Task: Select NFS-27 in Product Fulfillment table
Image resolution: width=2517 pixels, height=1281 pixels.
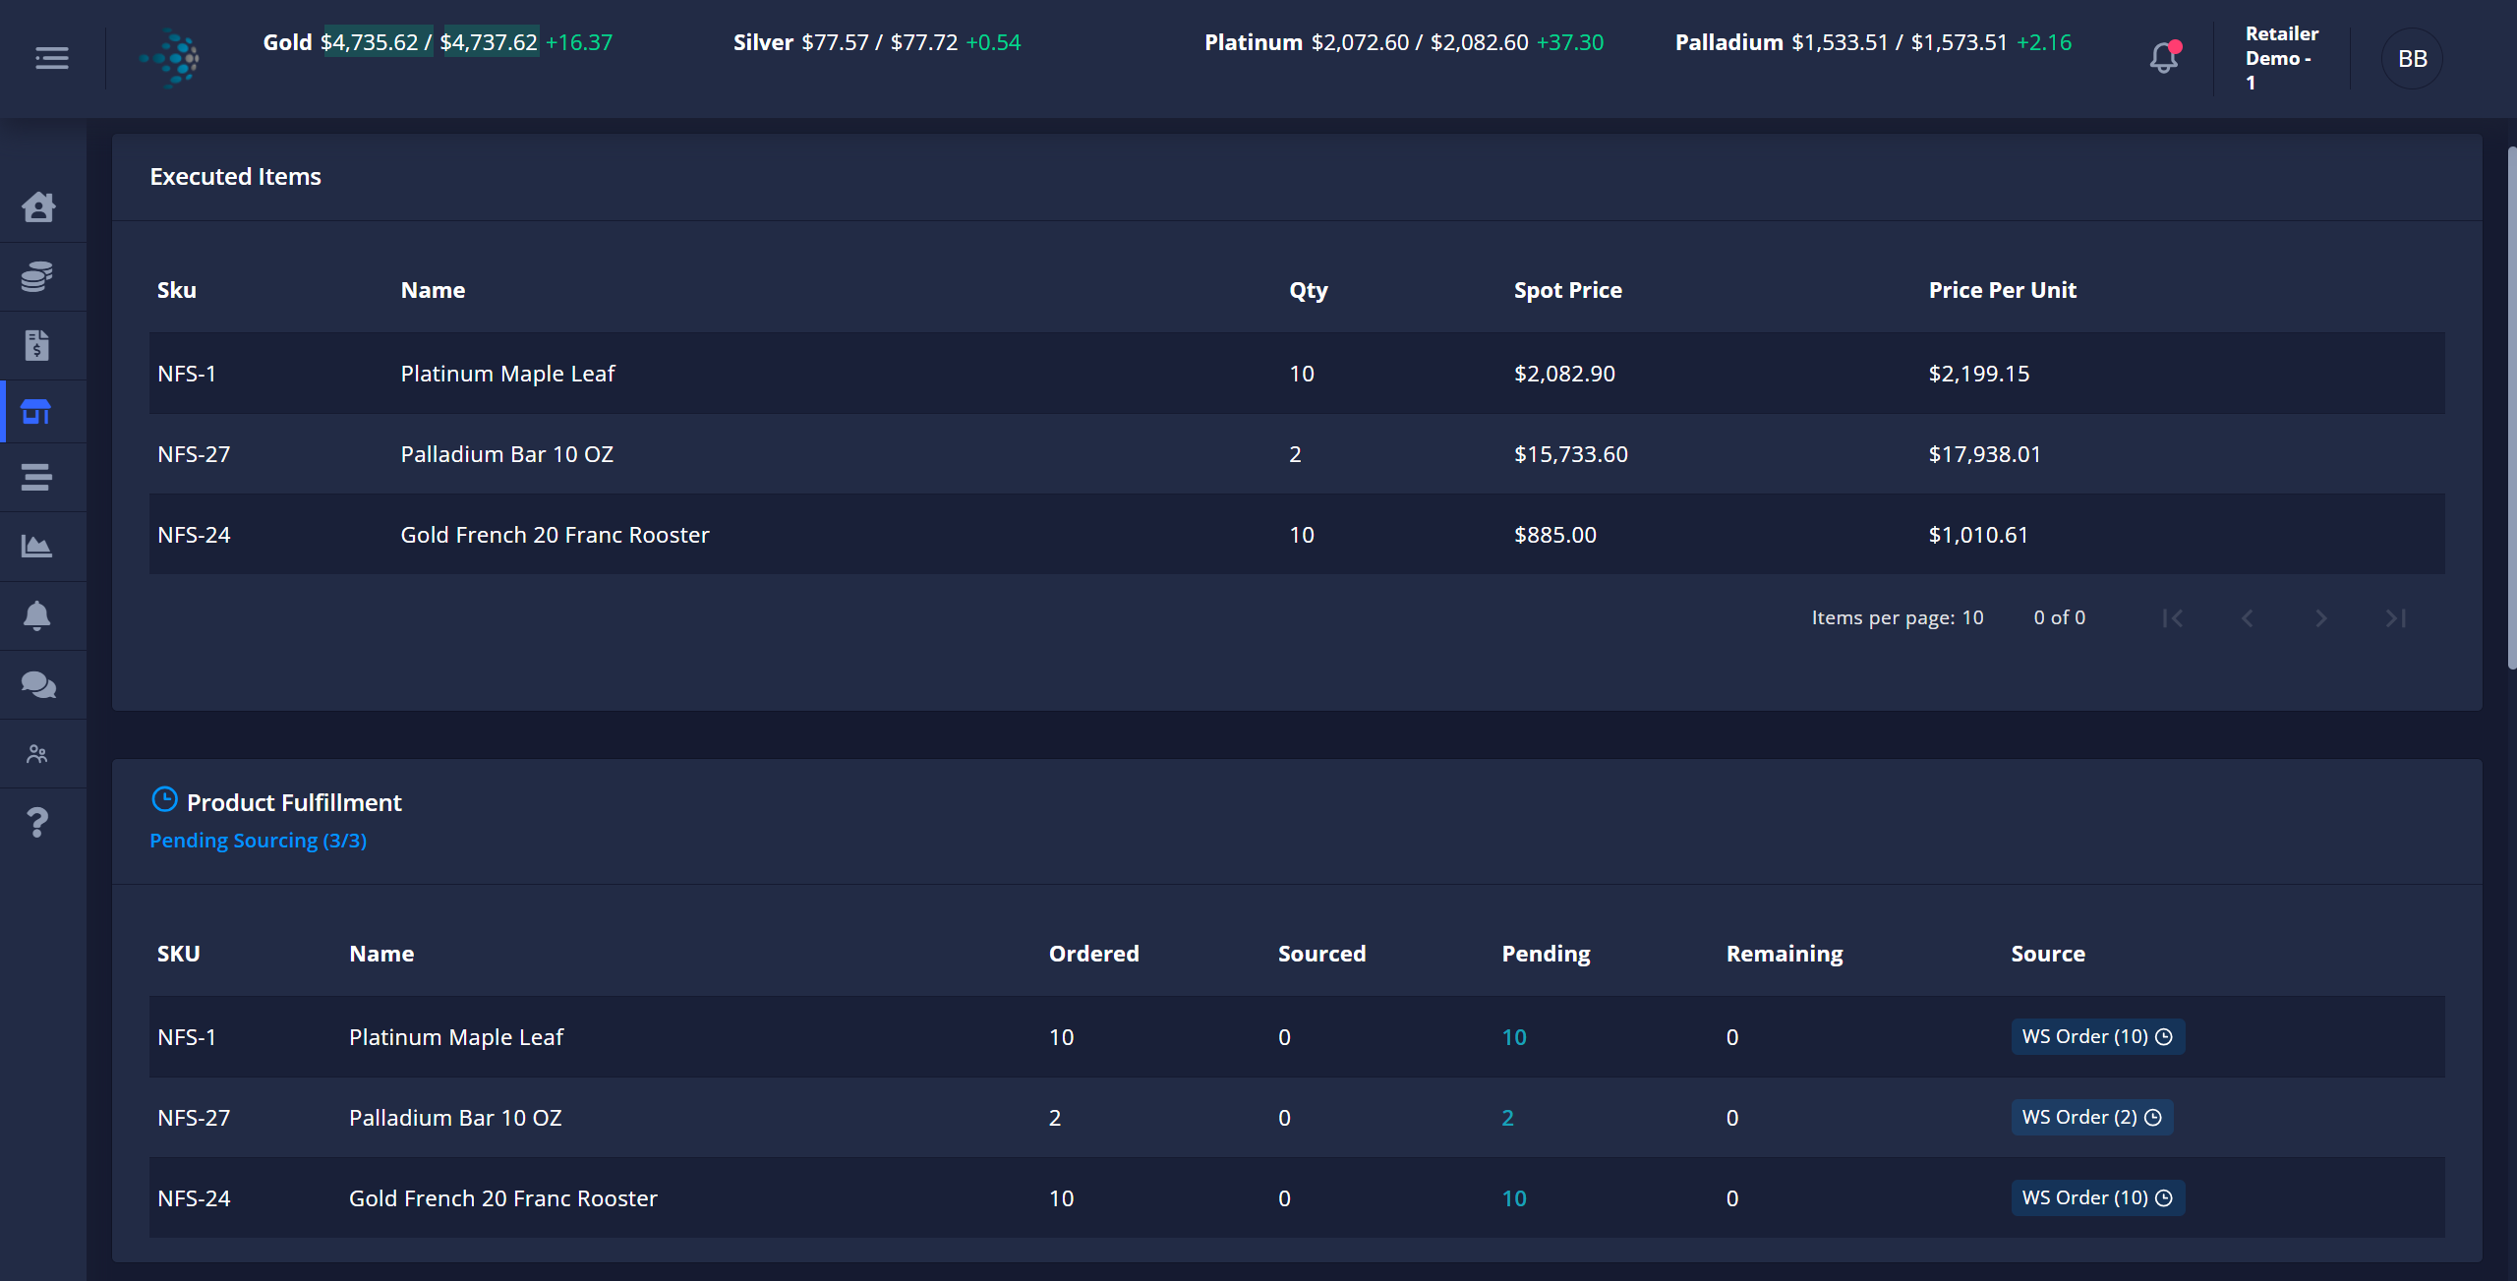Action: [x=194, y=1118]
